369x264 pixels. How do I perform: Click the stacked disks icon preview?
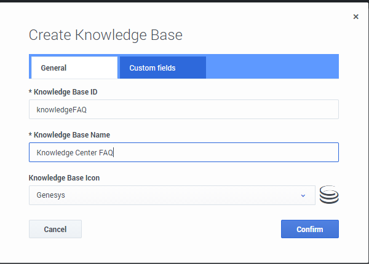330,195
